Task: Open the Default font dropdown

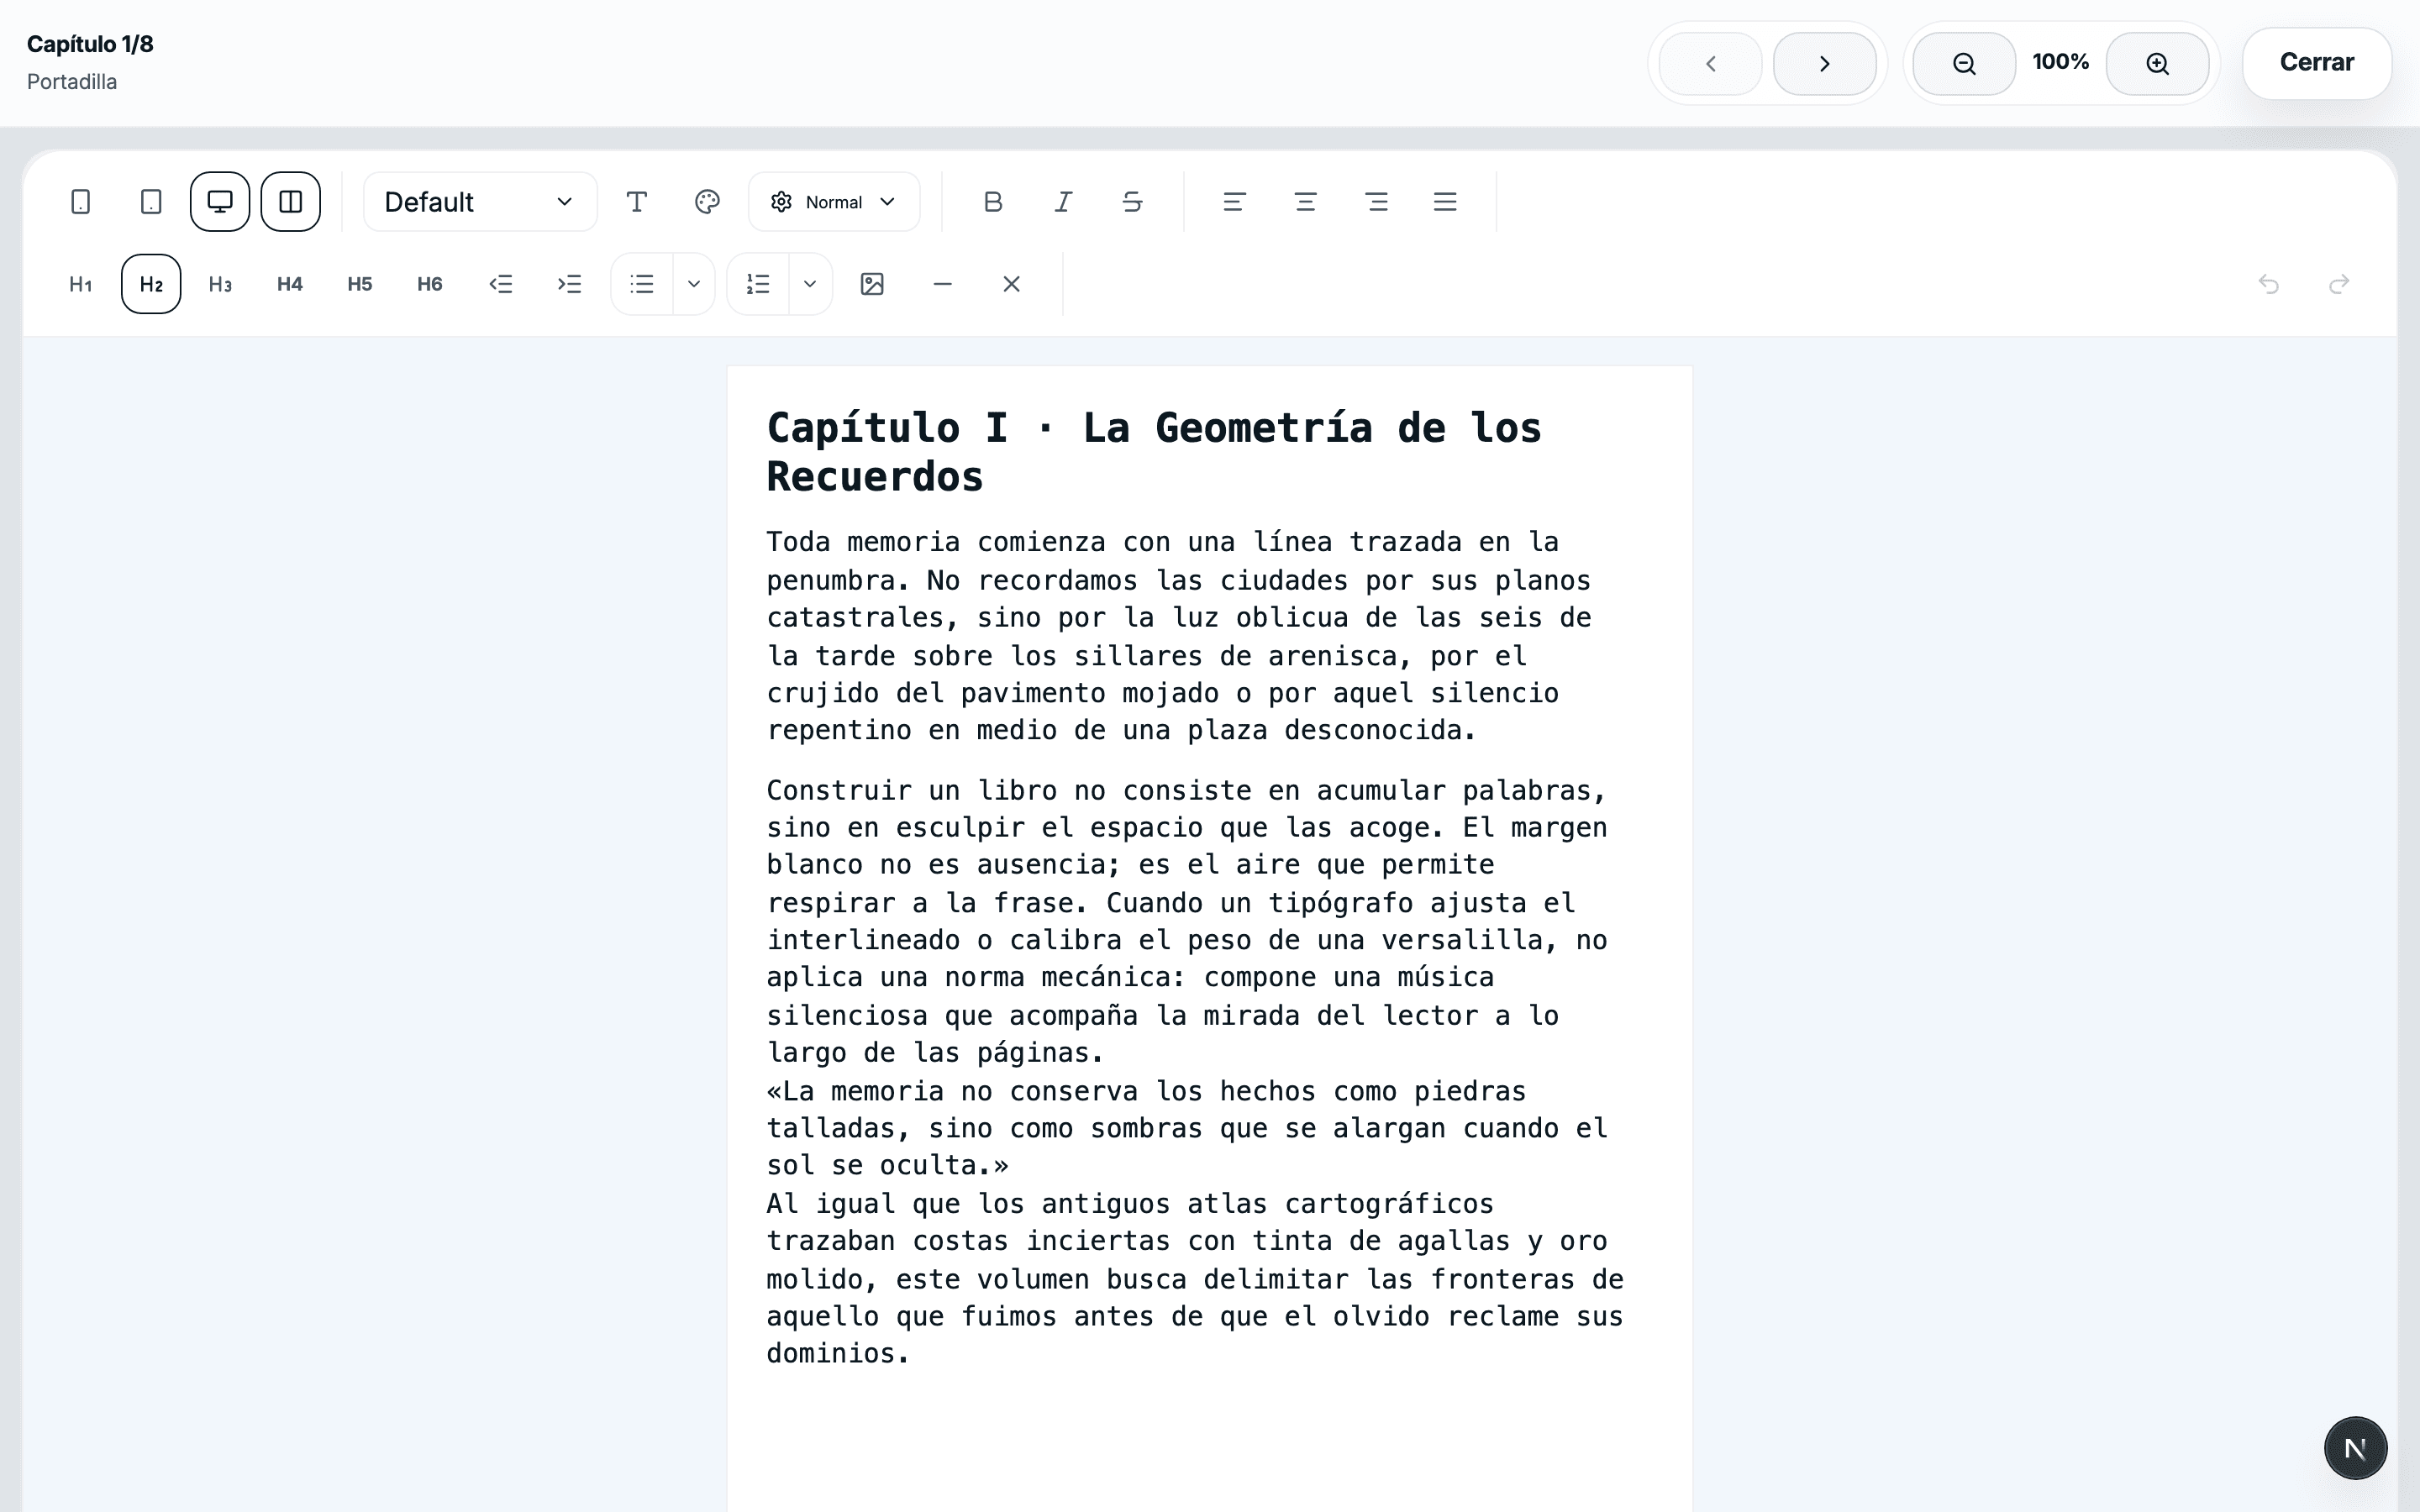Action: (x=480, y=202)
